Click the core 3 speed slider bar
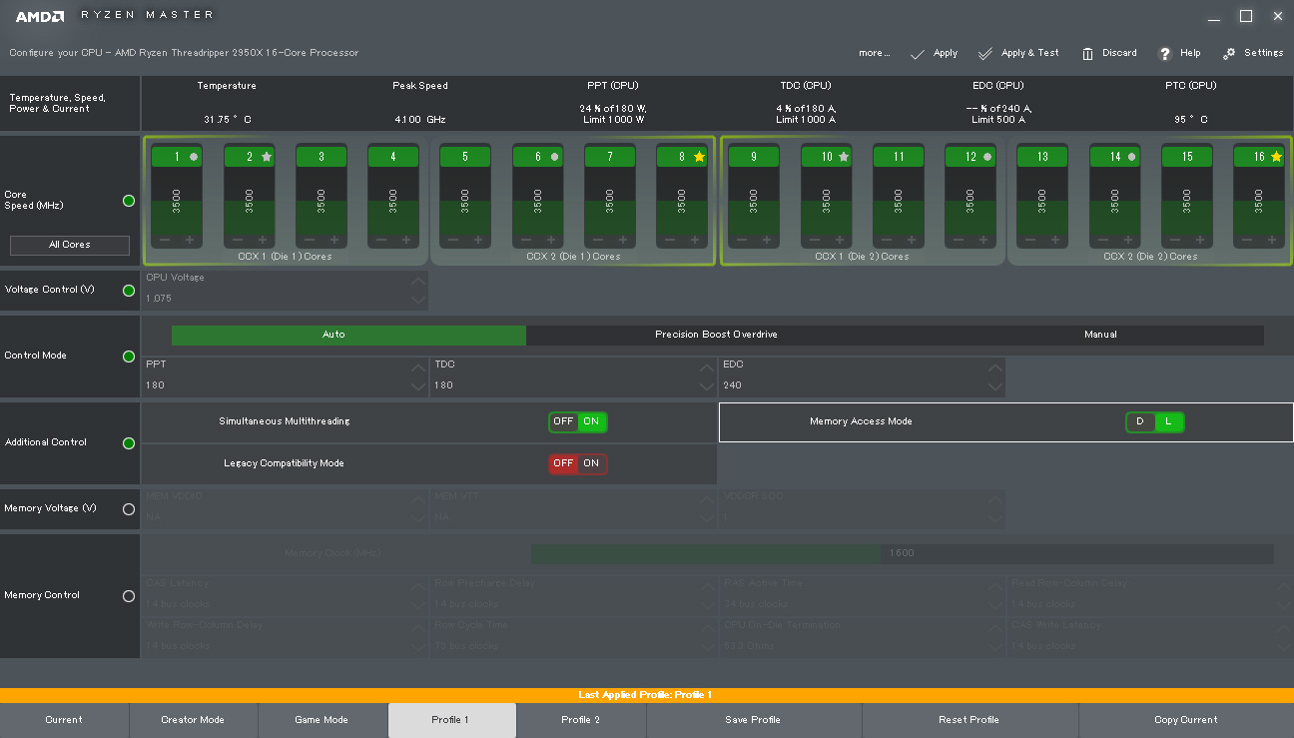This screenshot has width=1294, height=738. coord(322,201)
